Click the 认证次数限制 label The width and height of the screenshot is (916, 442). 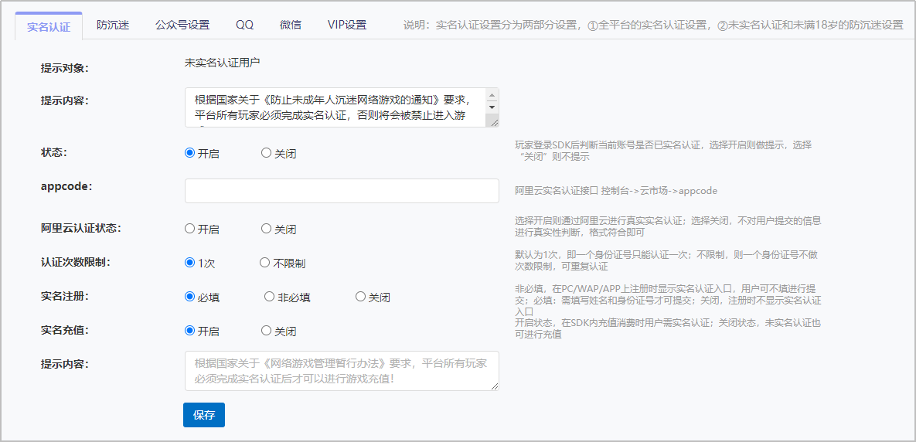coord(75,262)
